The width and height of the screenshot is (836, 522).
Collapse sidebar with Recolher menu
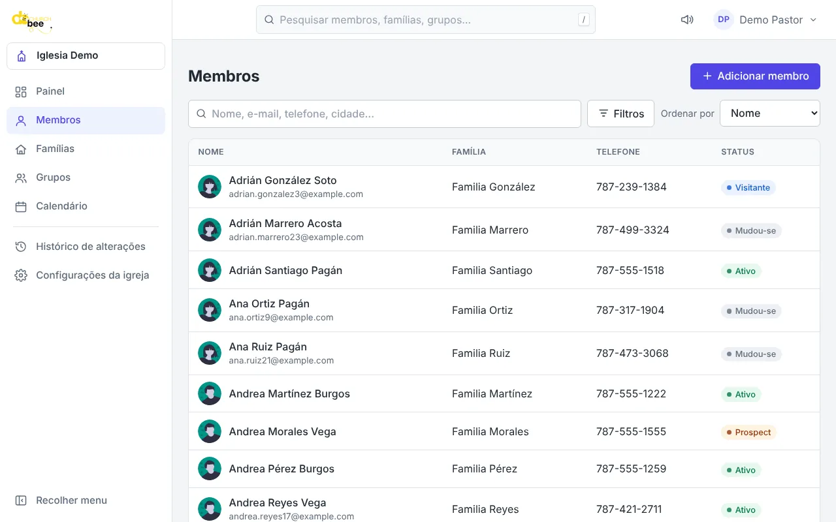(86, 500)
